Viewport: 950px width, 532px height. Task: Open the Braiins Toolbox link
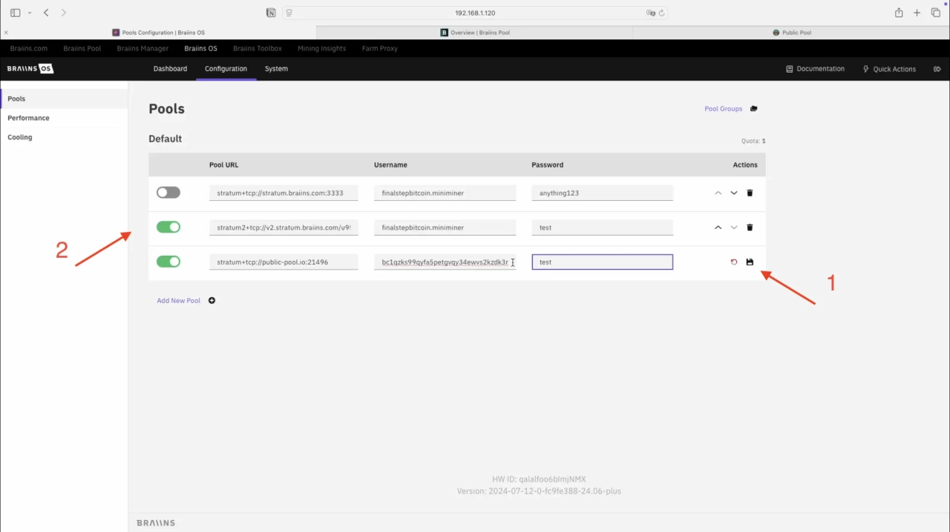point(258,48)
